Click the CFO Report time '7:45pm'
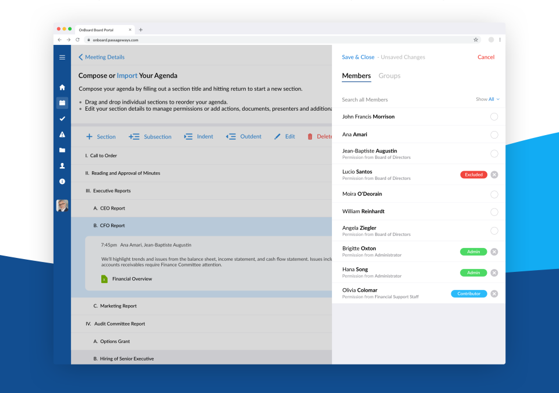Screen dimensions: 559x393 click(x=109, y=245)
